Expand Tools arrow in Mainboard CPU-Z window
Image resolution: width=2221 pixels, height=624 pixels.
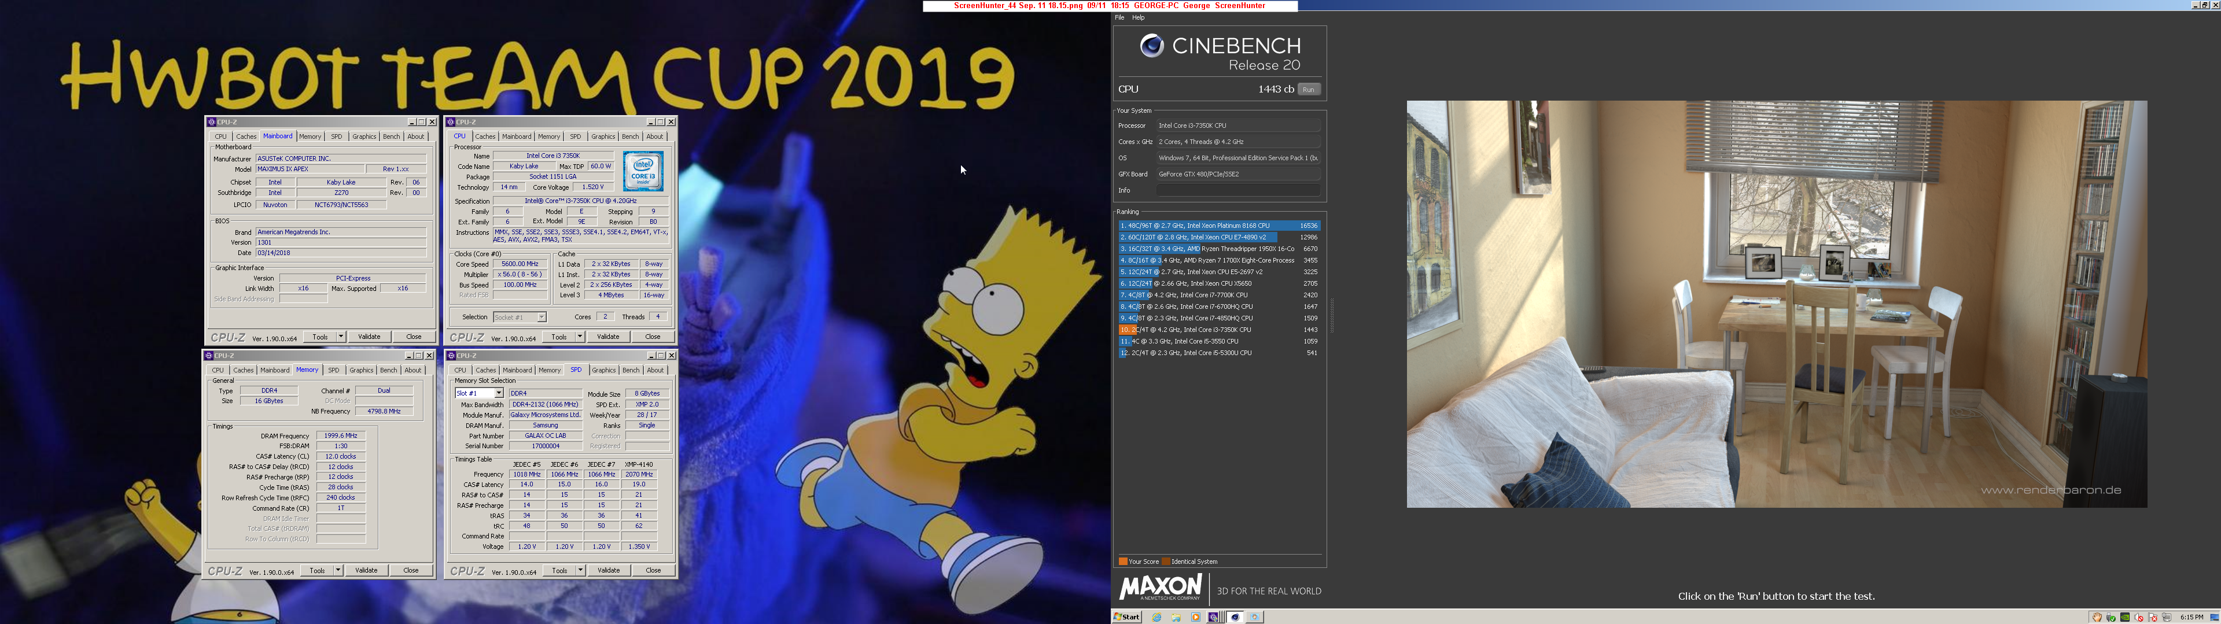click(341, 337)
